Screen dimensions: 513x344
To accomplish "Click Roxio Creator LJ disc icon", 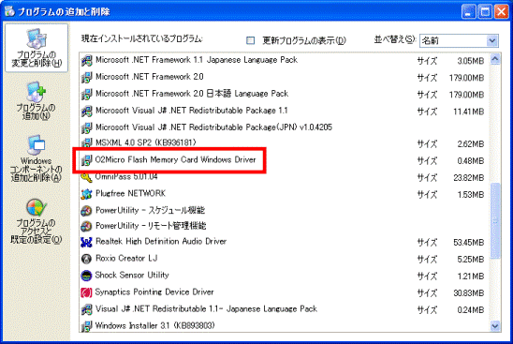I will click(86, 259).
